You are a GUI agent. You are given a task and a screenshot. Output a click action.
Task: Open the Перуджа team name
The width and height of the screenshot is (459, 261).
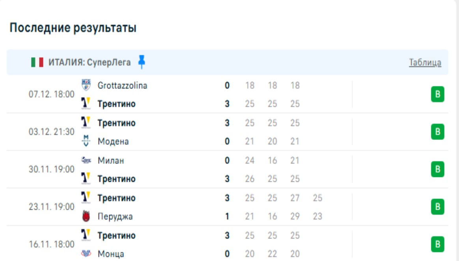(115, 216)
